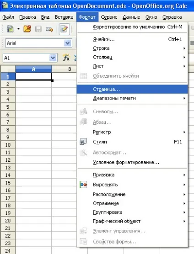Select column A header
The width and height of the screenshot is (194, 254).
pos(33,69)
